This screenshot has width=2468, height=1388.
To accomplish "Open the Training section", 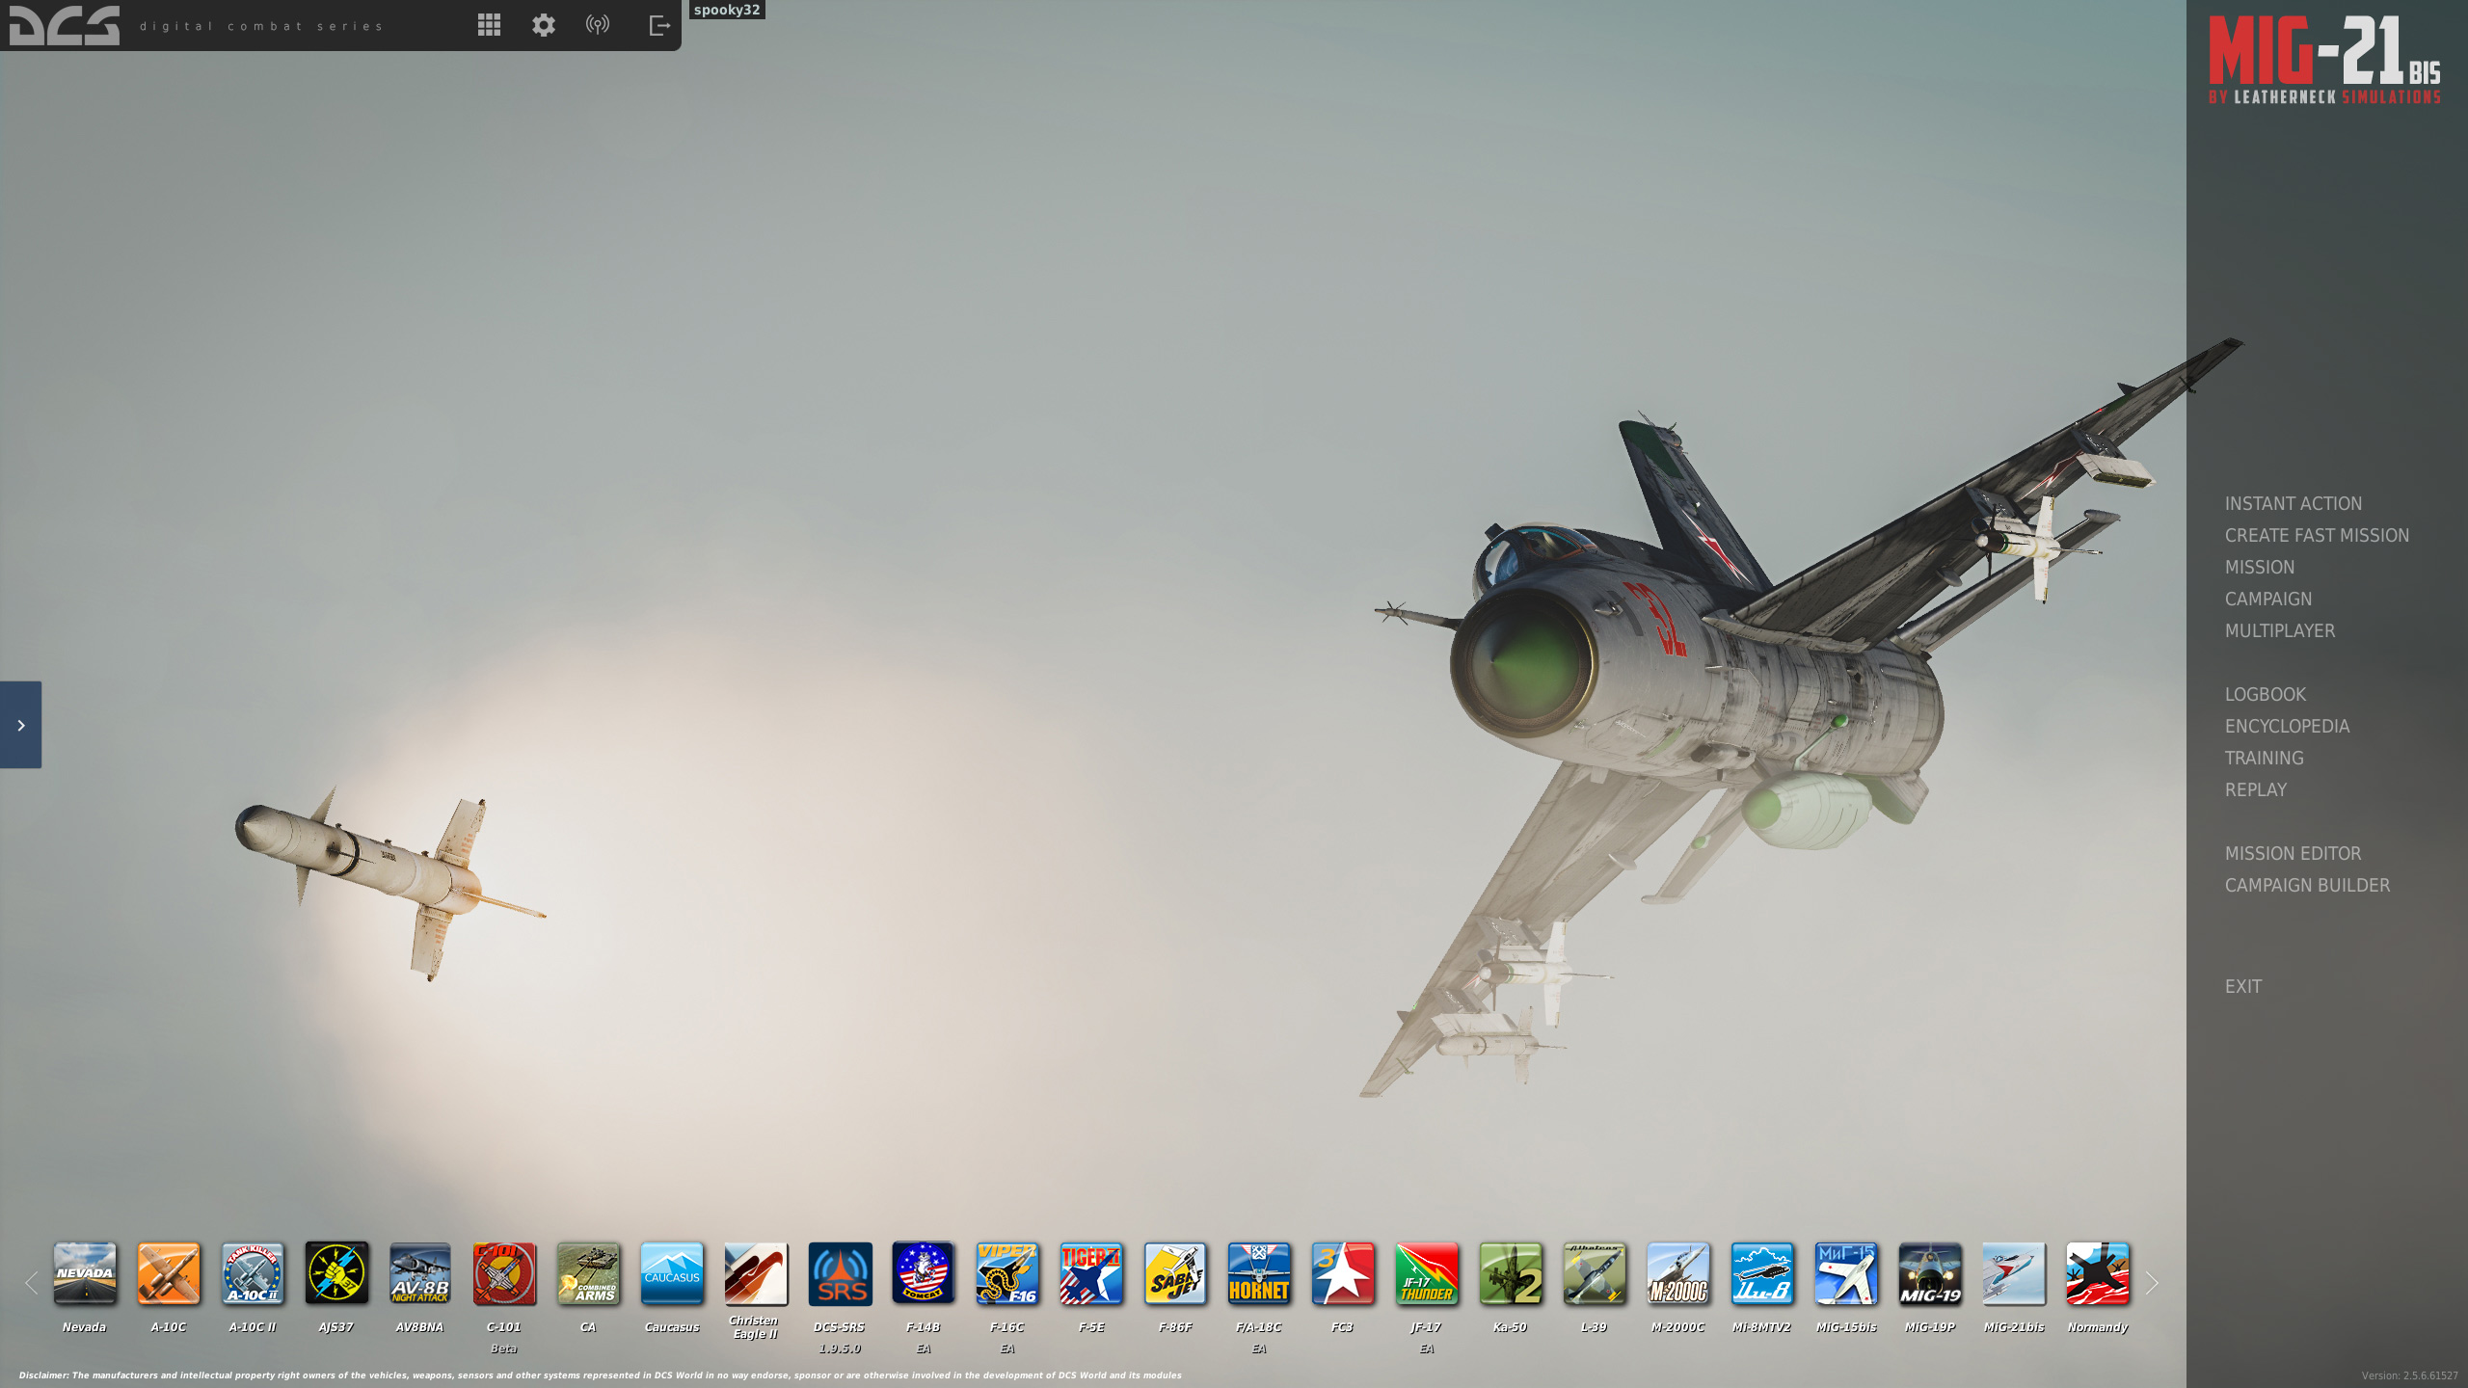I will [2264, 758].
